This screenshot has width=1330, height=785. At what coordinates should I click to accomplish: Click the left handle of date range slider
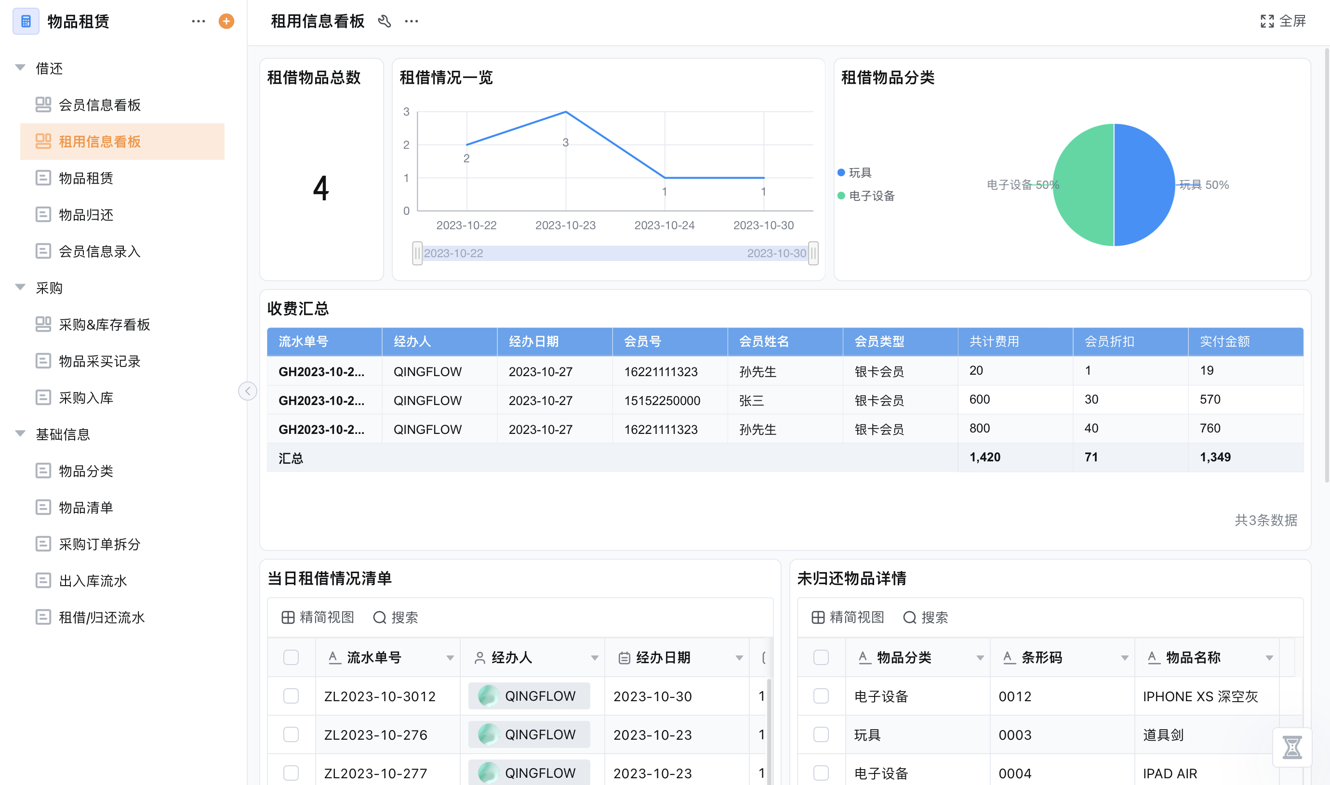(417, 253)
